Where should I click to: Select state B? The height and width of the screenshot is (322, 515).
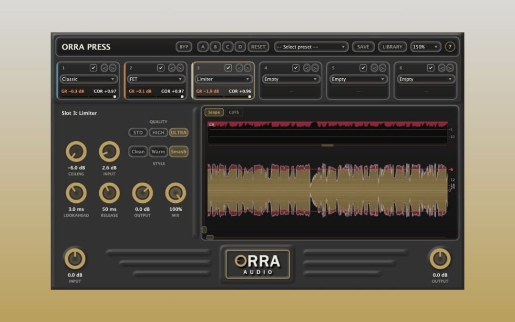click(x=215, y=47)
